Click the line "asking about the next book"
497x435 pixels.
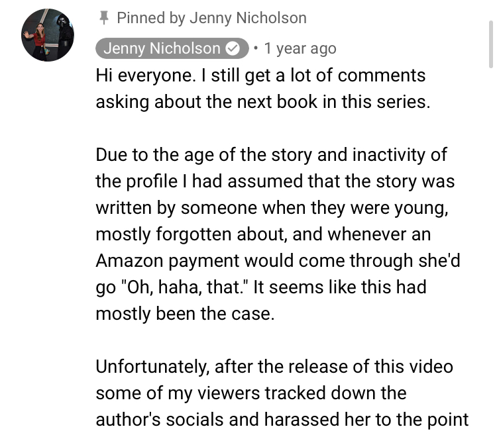tap(263, 102)
